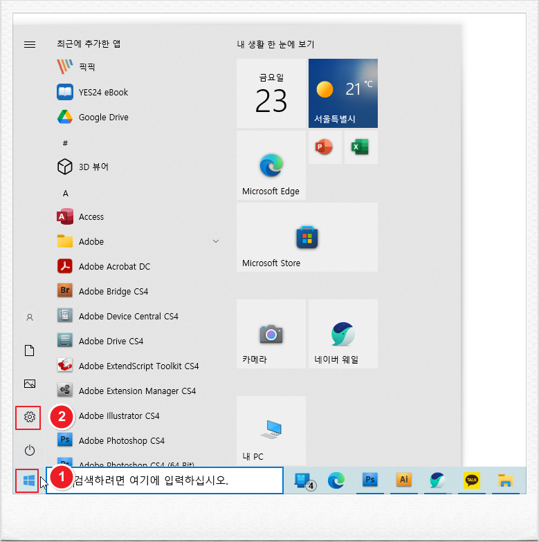
Task: Click the # letter group header
Action: click(x=65, y=143)
